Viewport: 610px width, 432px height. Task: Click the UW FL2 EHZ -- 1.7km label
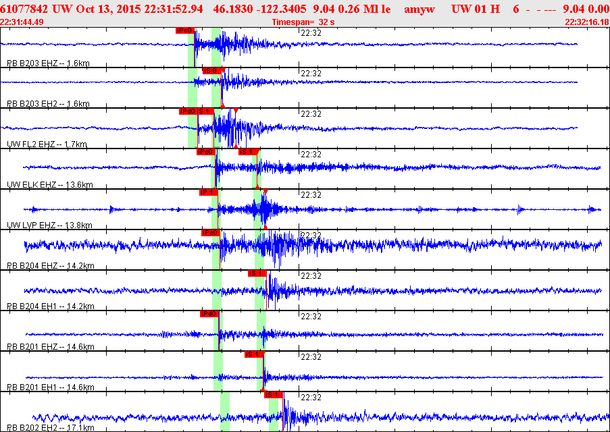tap(47, 144)
